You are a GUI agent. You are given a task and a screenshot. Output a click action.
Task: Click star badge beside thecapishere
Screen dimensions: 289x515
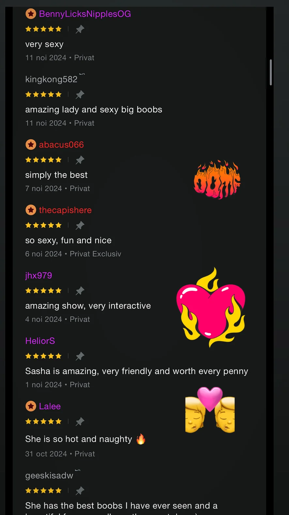[31, 210]
